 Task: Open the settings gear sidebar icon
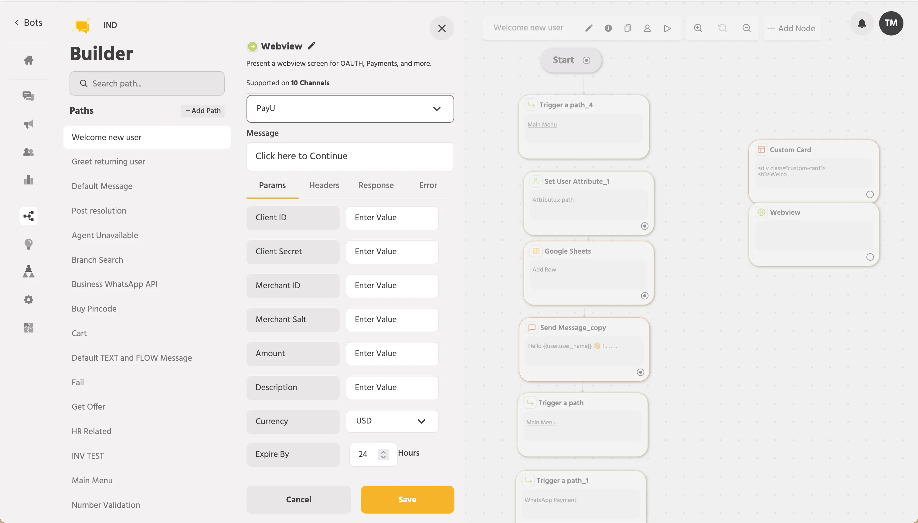[29, 300]
